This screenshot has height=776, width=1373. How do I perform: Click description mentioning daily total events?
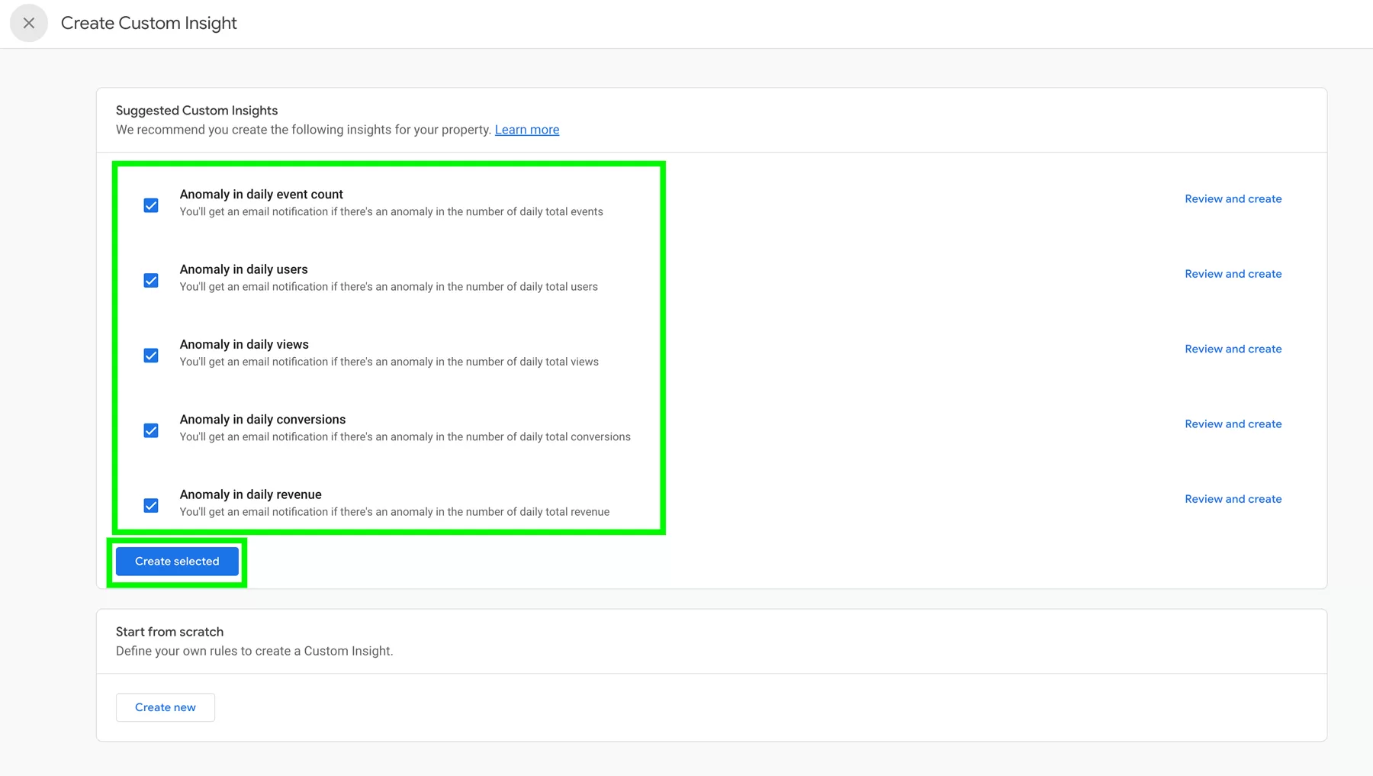(391, 212)
